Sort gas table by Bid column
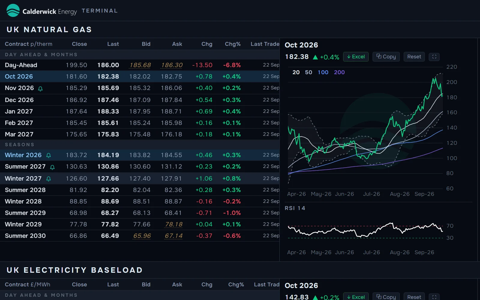The width and height of the screenshot is (480, 300). pyautogui.click(x=146, y=44)
